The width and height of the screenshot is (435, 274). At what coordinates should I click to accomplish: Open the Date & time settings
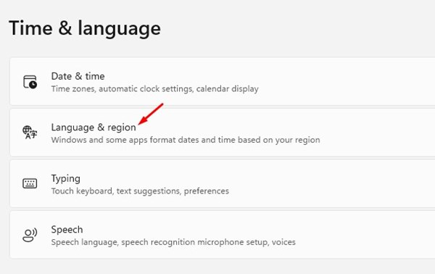tap(223, 81)
